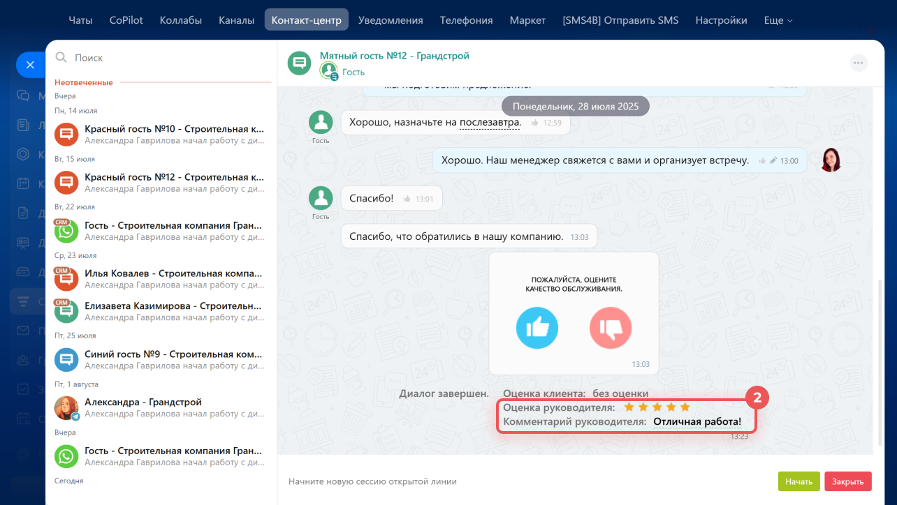Open Красный гость №12 chat
Screen dimensions: 897x505
coord(162,183)
